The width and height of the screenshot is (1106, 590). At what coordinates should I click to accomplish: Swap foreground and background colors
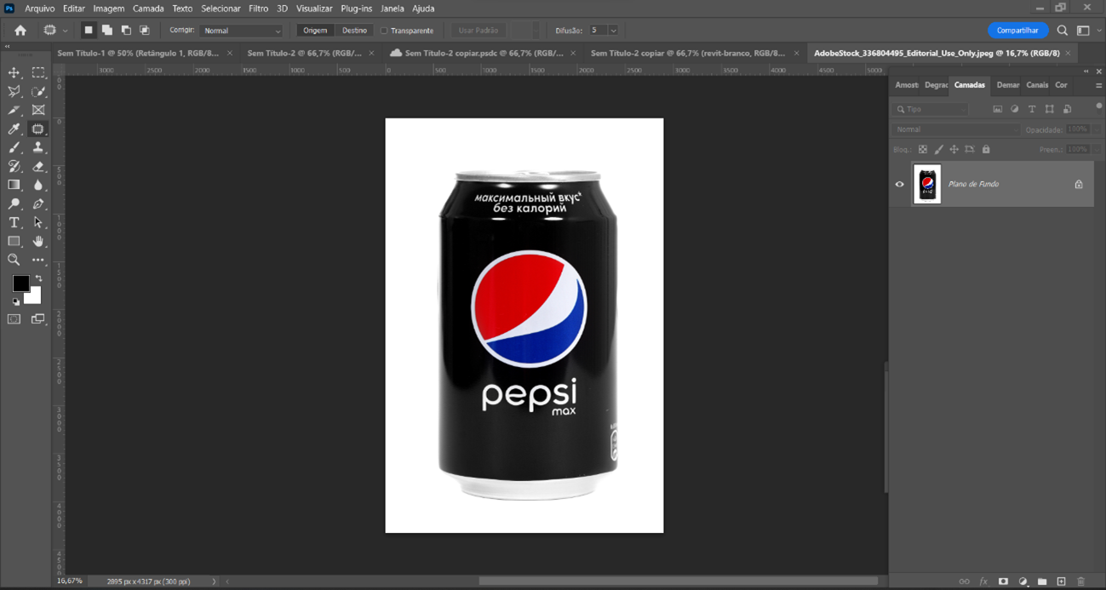38,278
